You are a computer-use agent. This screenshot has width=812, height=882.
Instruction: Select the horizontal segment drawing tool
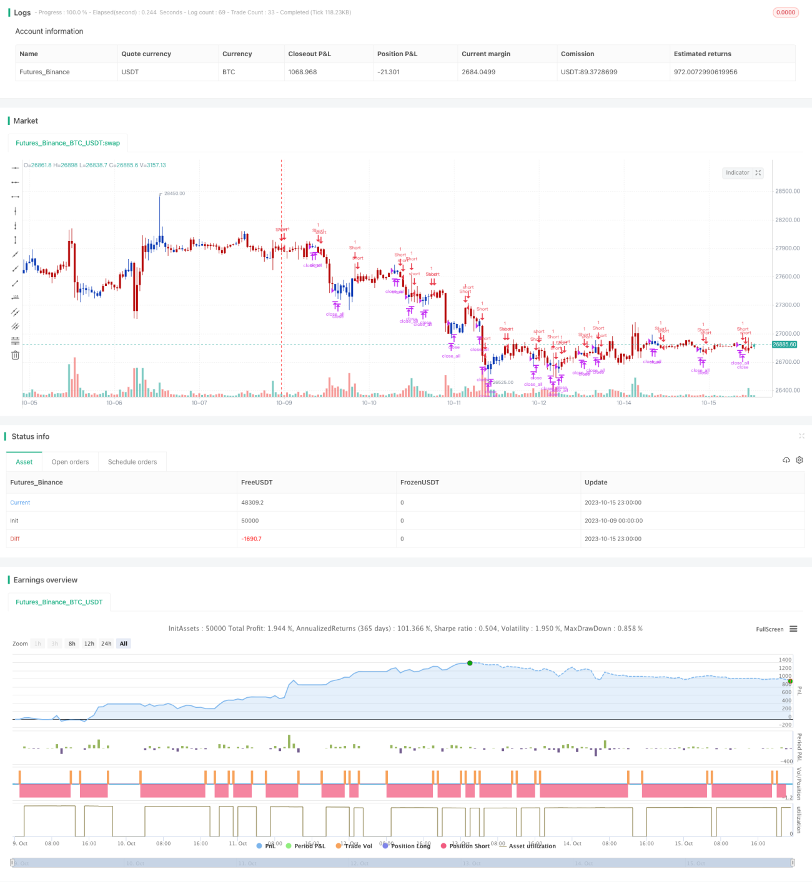(x=16, y=197)
